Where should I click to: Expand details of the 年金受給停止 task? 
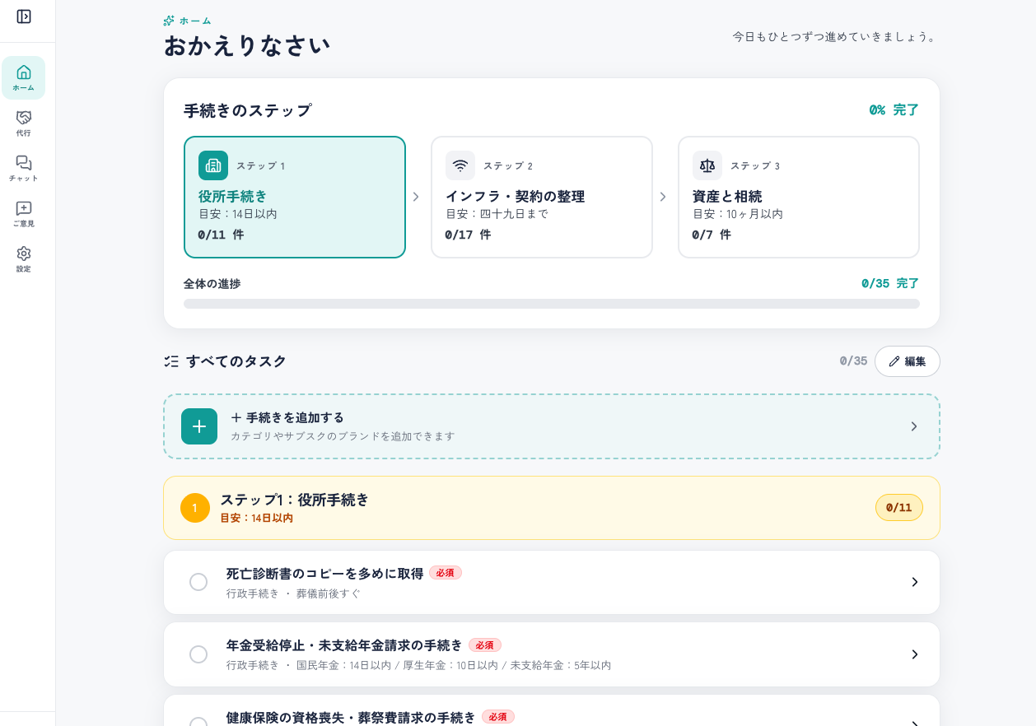pos(914,654)
